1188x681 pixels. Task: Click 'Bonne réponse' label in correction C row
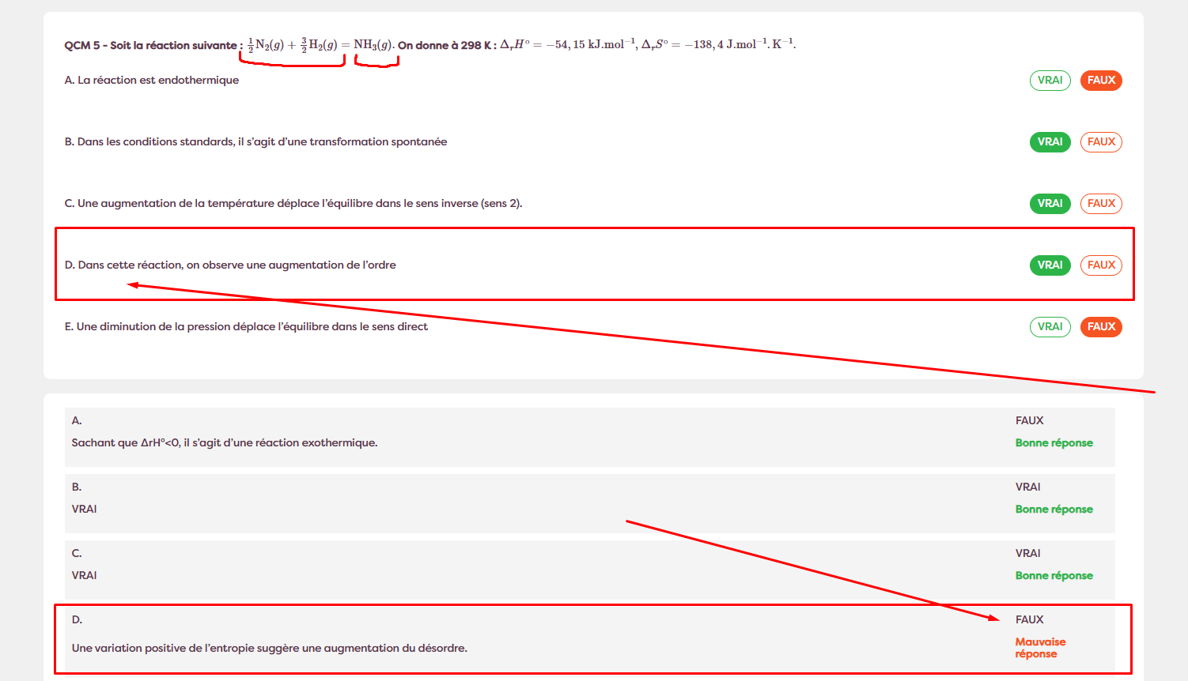[x=1054, y=576]
